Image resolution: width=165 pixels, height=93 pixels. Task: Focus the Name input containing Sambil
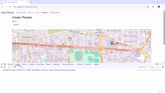point(82,25)
